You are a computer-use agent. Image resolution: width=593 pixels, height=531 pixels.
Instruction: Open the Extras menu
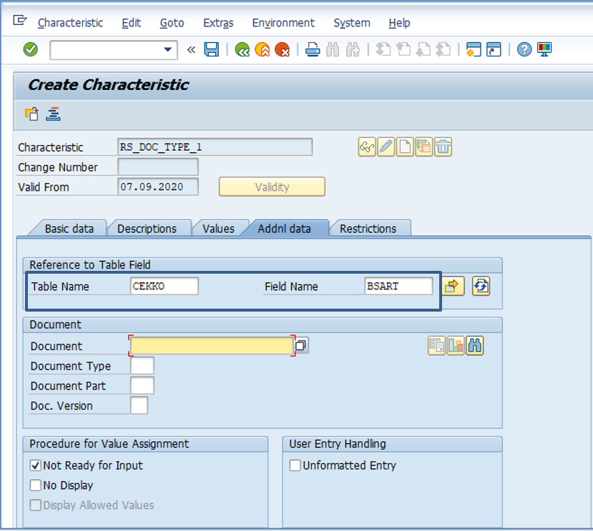[x=218, y=23]
